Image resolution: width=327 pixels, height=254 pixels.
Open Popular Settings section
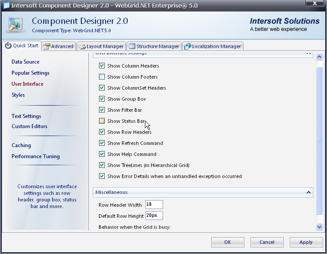point(30,73)
